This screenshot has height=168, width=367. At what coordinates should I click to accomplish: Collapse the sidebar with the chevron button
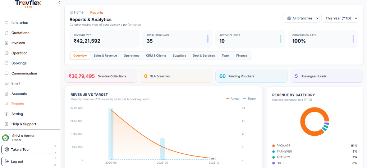click(x=59, y=3)
